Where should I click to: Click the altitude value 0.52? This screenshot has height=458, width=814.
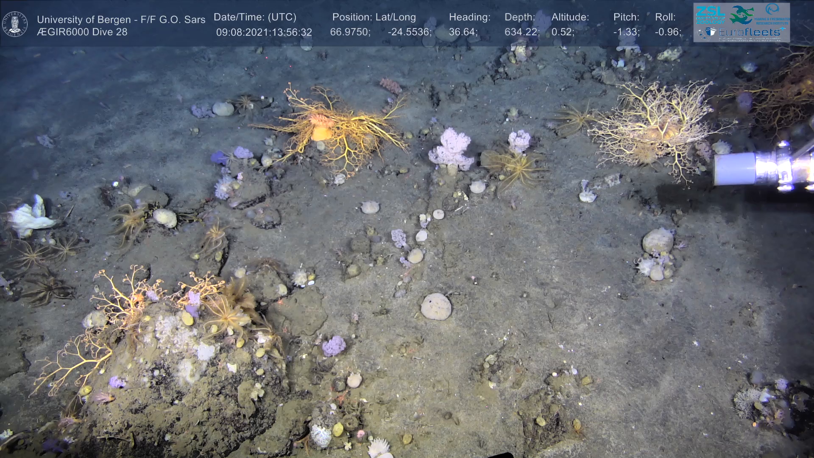[x=562, y=32]
